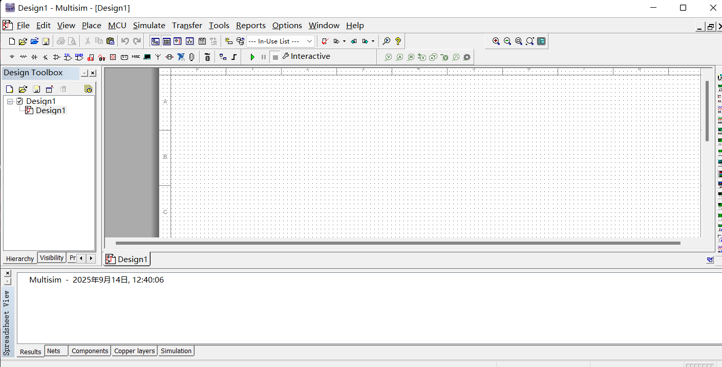This screenshot has height=367, width=722.
Task: Click the Undo arrow icon
Action: click(125, 41)
